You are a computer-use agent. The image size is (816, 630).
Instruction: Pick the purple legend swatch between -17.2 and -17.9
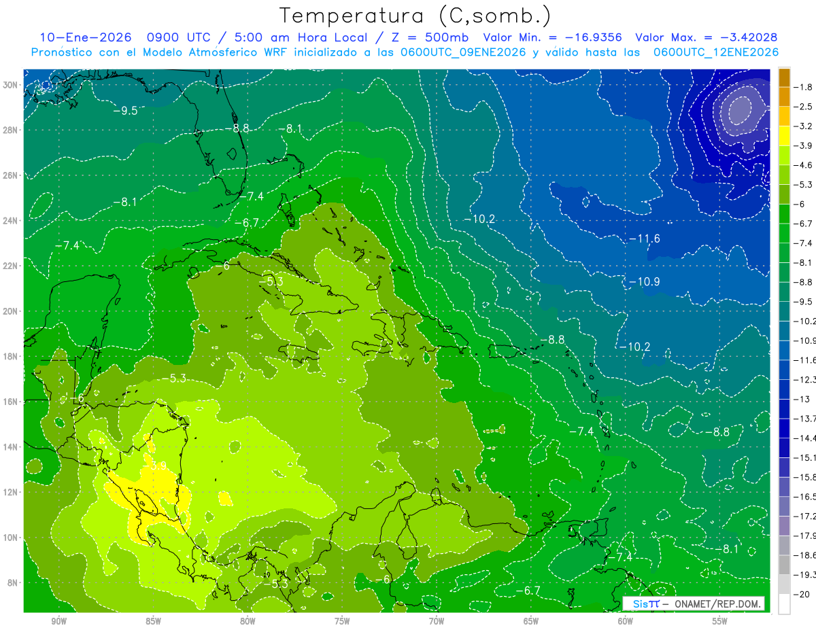point(784,525)
